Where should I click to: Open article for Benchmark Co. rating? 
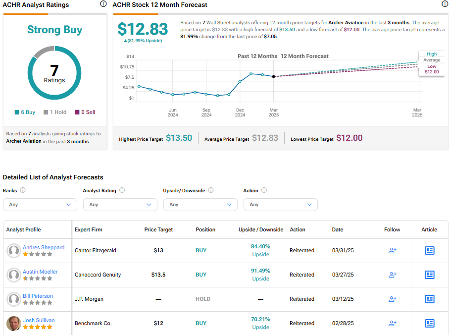click(430, 323)
